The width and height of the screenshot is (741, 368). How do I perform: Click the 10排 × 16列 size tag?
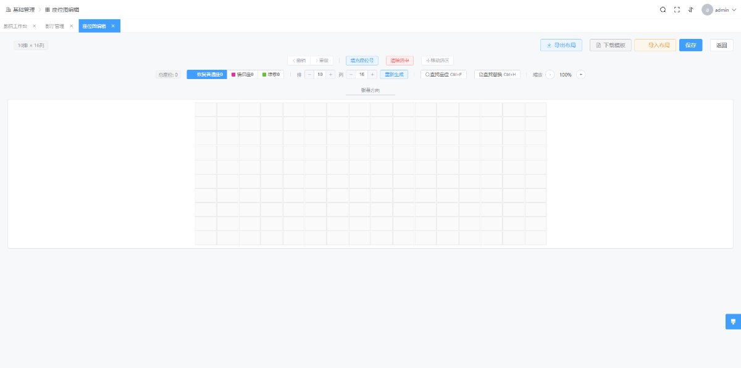pyautogui.click(x=31, y=45)
